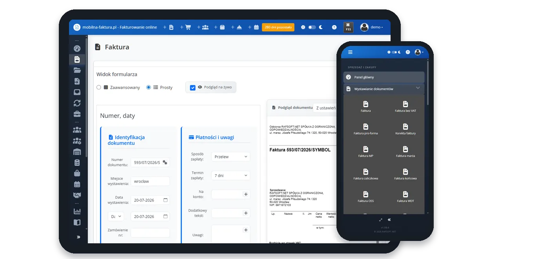Open the users-with-gear icon in sidebar
The width and height of the screenshot is (549, 259).
click(77, 140)
